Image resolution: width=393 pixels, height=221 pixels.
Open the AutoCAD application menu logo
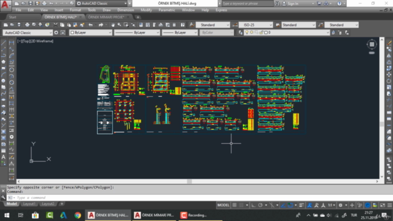click(x=6, y=5)
